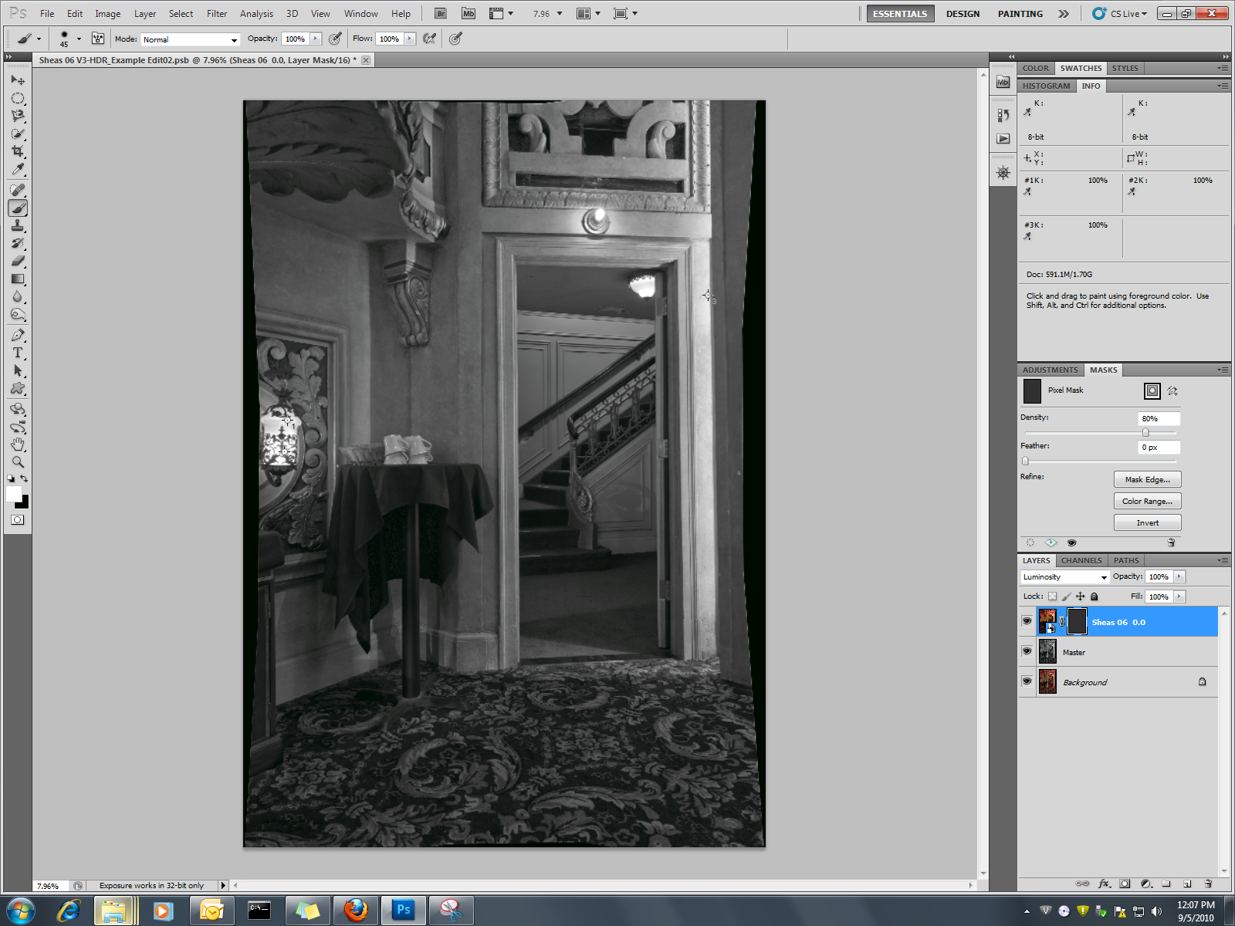
Task: Select the Eraser tool
Action: pyautogui.click(x=18, y=261)
